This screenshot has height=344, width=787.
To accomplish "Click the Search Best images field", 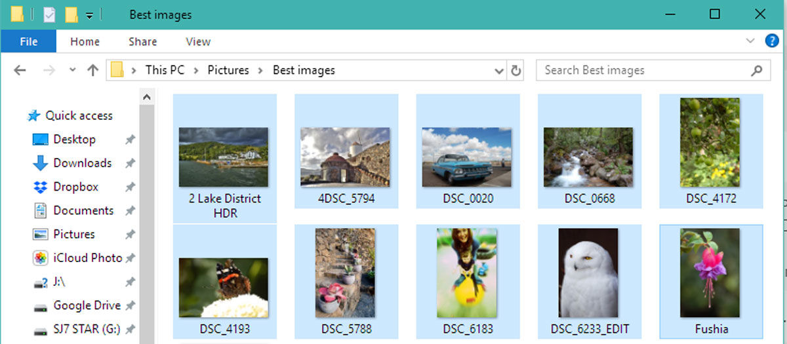I will click(x=653, y=70).
